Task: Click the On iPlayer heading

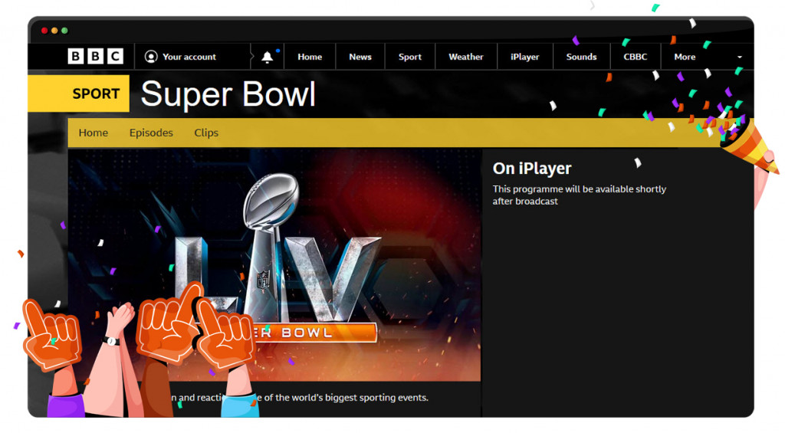Action: [532, 169]
